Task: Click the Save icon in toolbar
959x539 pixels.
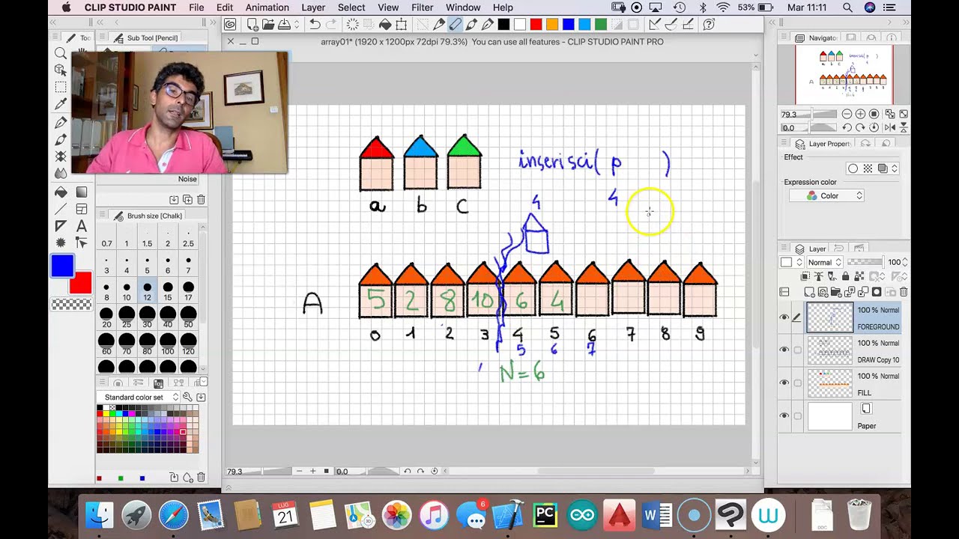Action: click(x=284, y=24)
